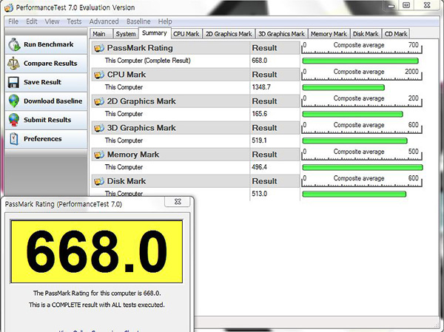Click the 496.4 result value
This screenshot has width=444, height=332.
[x=260, y=167]
